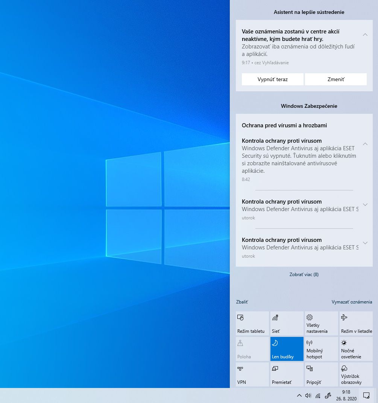
Task: Click the Zmeniť button
Action: (336, 79)
